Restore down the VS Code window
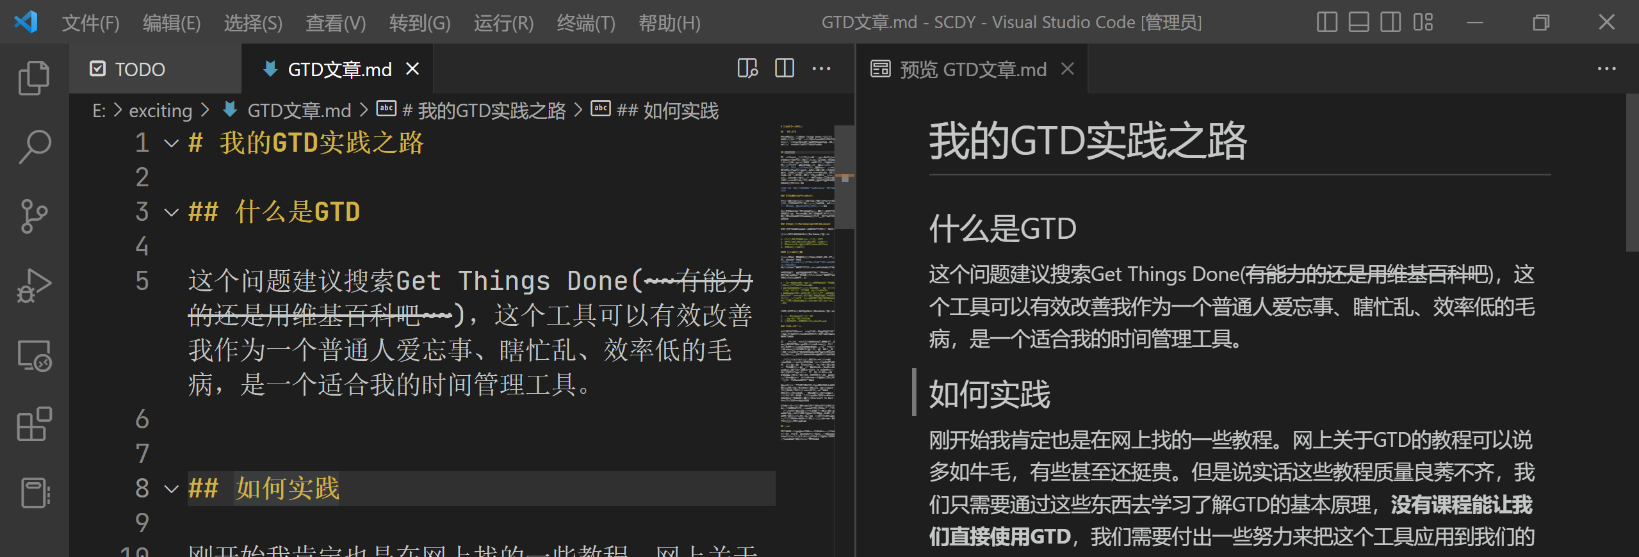 point(1541,22)
